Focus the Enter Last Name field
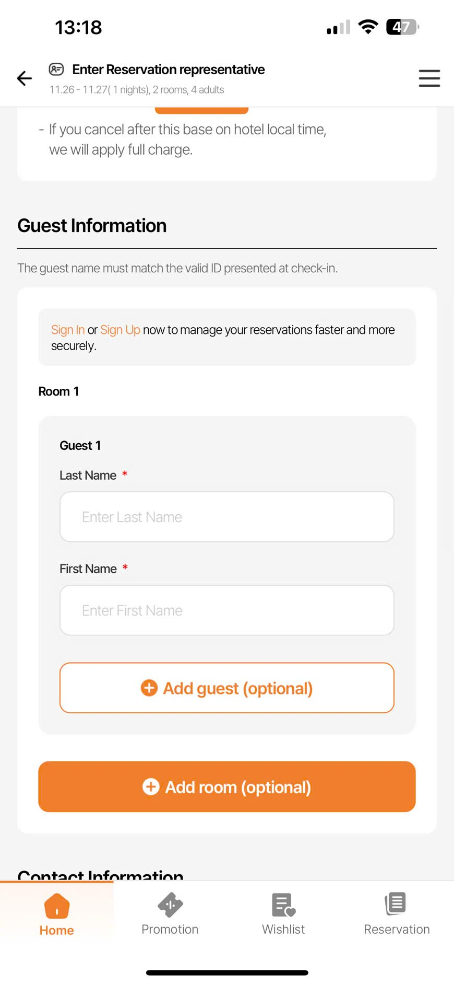 [x=227, y=517]
